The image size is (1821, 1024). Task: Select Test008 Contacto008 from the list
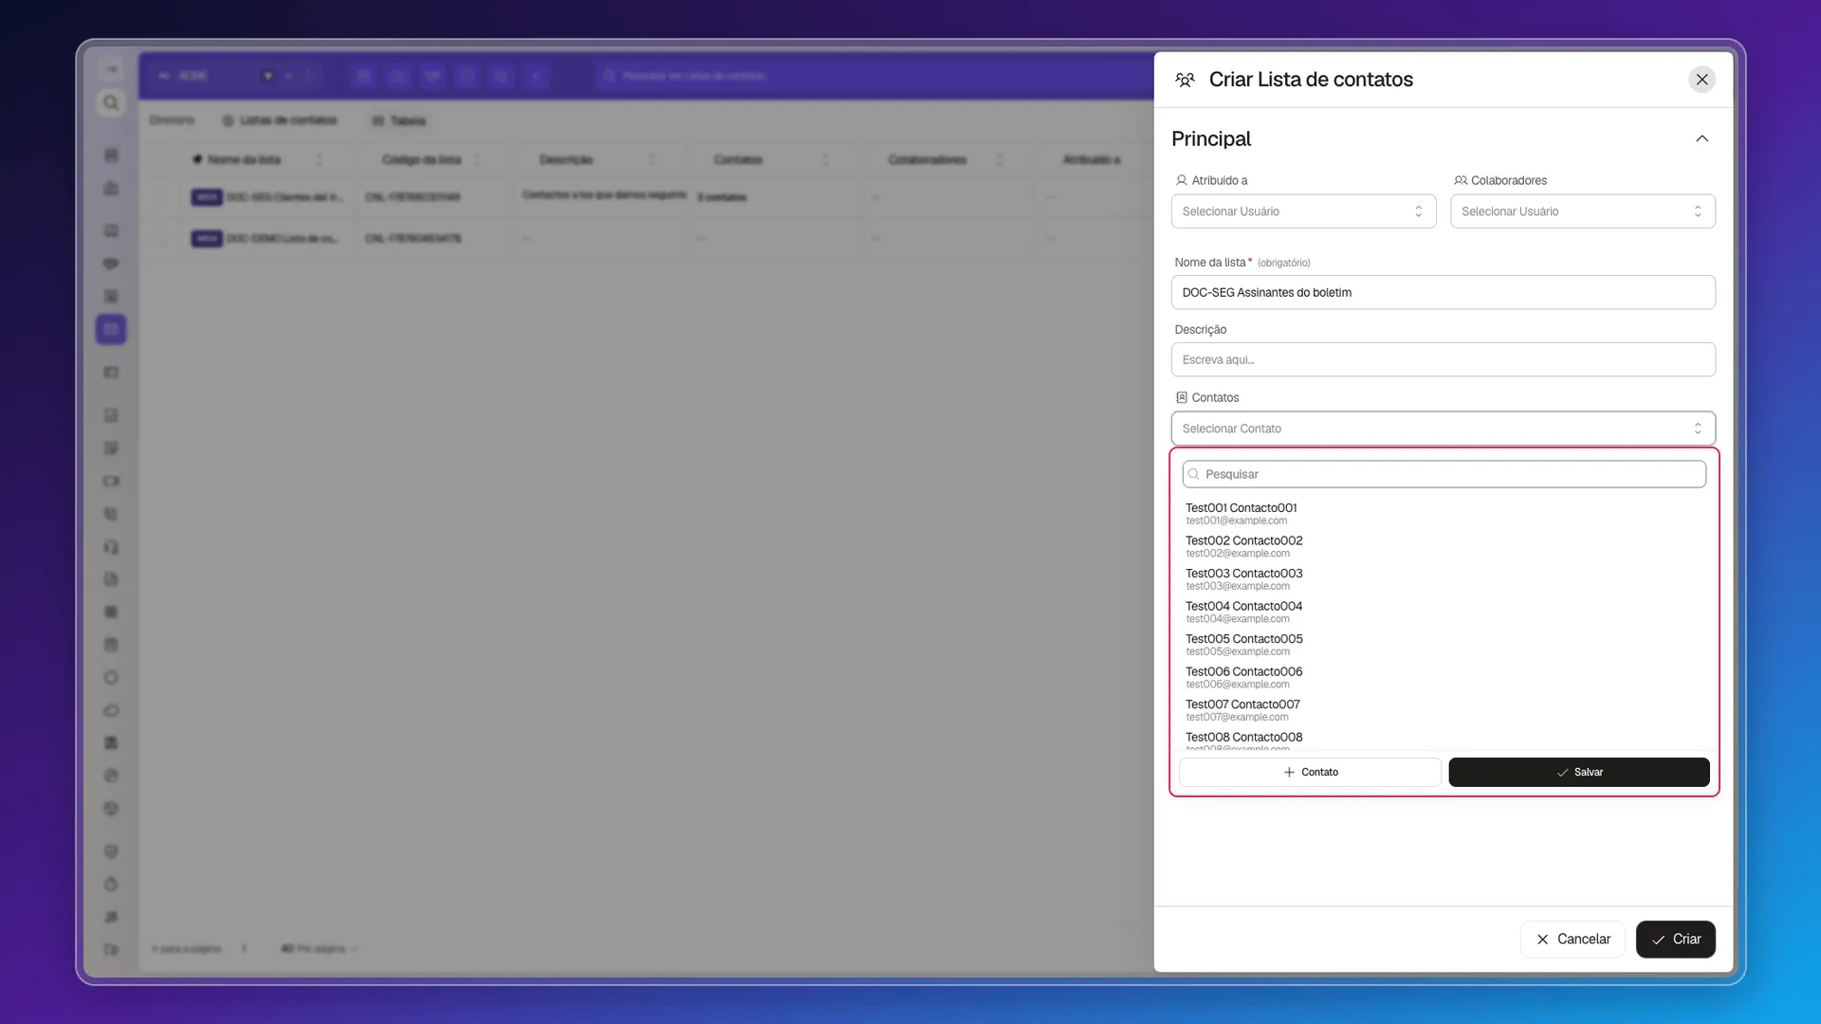[x=1443, y=740]
